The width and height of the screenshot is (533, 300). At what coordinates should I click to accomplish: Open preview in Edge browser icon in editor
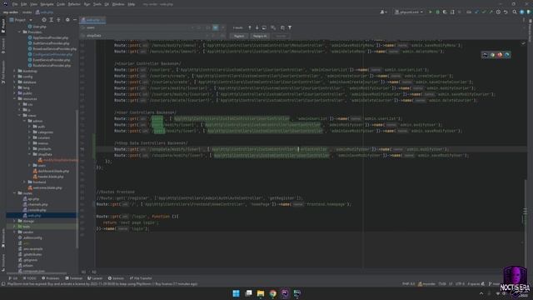[x=507, y=55]
